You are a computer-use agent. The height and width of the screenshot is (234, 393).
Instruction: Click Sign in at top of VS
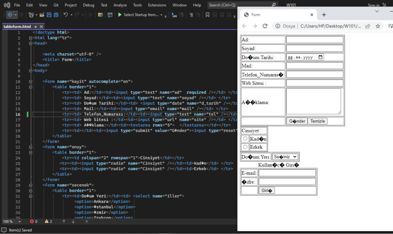373,5
